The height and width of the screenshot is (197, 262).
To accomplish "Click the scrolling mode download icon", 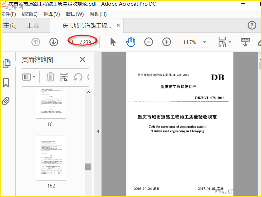I will point(245,42).
